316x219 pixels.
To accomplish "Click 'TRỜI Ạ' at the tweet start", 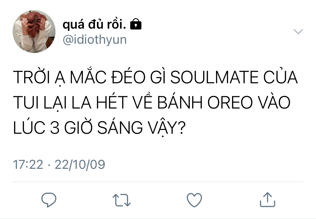I will pyautogui.click(x=39, y=77).
